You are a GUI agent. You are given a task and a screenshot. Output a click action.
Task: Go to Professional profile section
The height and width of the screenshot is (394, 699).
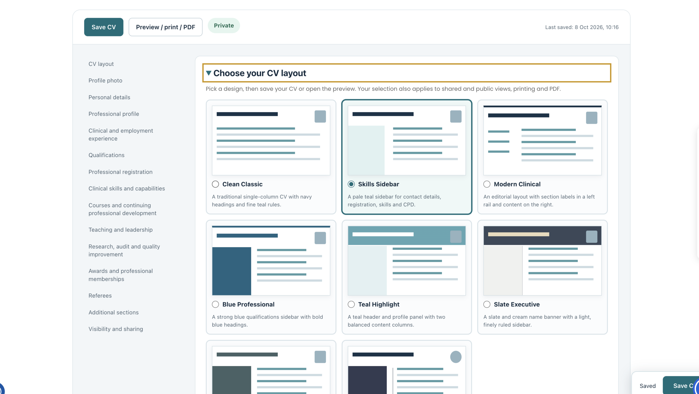pos(114,114)
